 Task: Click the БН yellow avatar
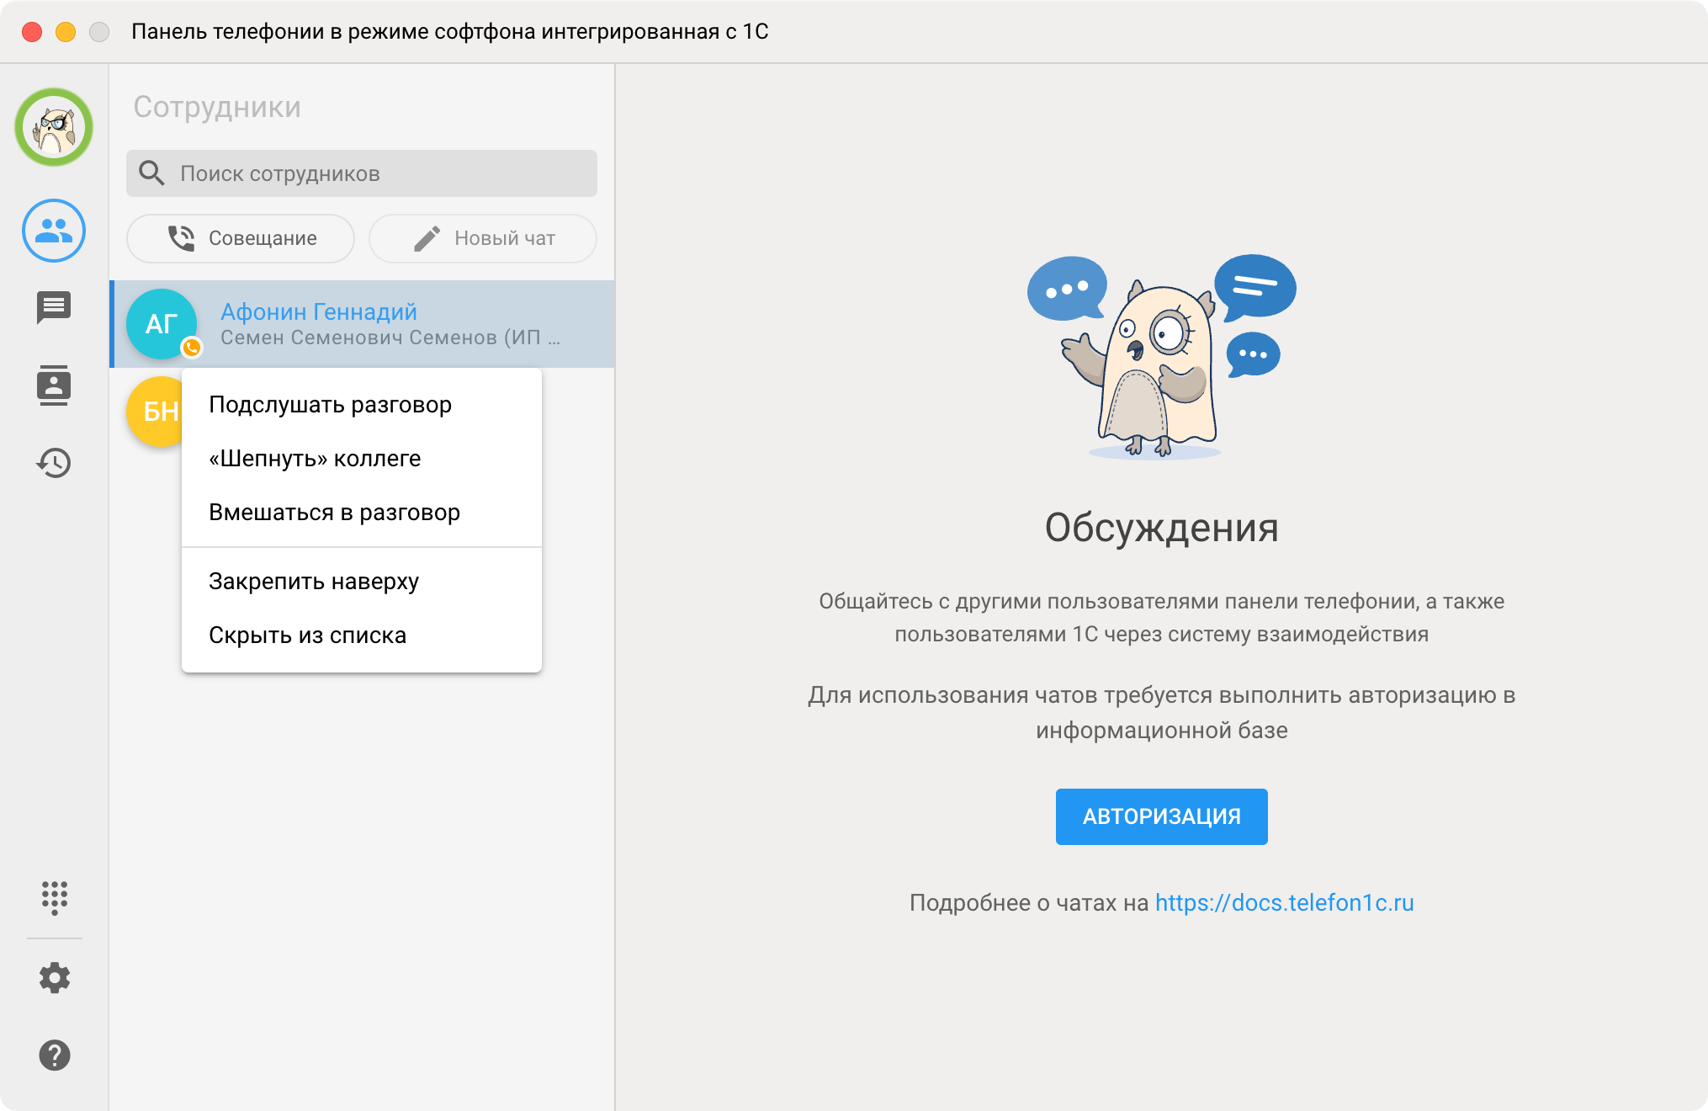pyautogui.click(x=155, y=412)
